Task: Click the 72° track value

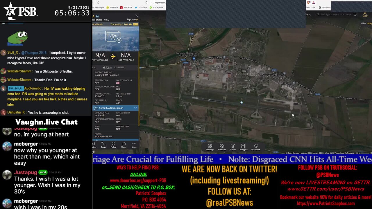Action: [x=118, y=103]
